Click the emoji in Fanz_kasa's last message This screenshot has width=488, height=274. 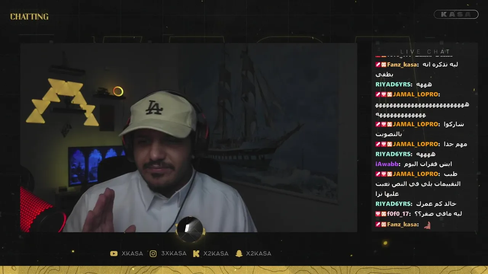click(x=427, y=225)
